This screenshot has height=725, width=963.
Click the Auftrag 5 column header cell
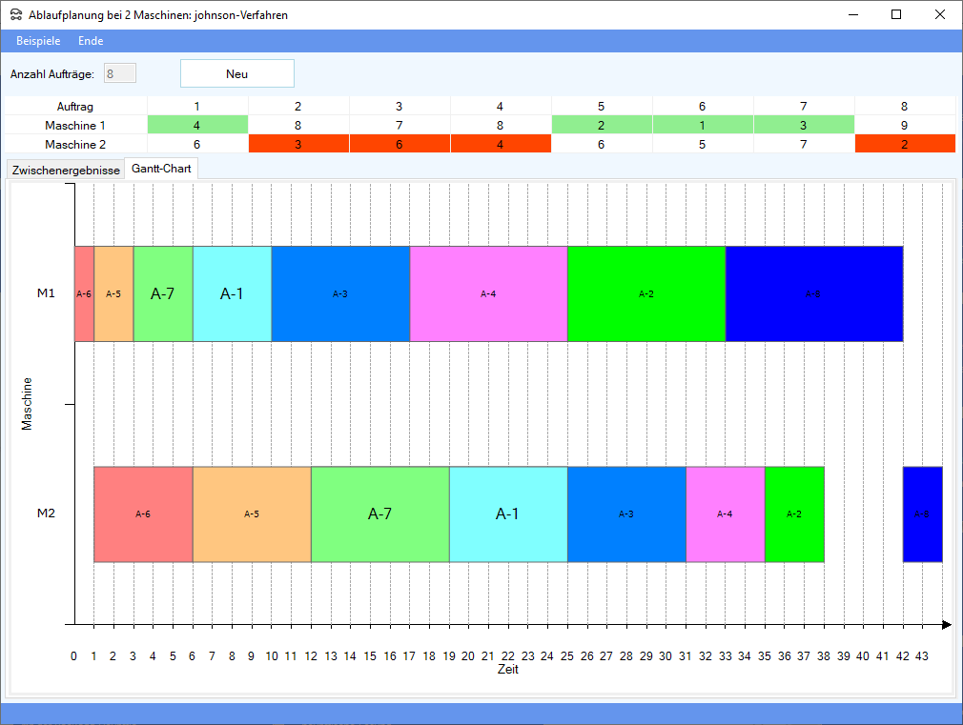tap(602, 107)
